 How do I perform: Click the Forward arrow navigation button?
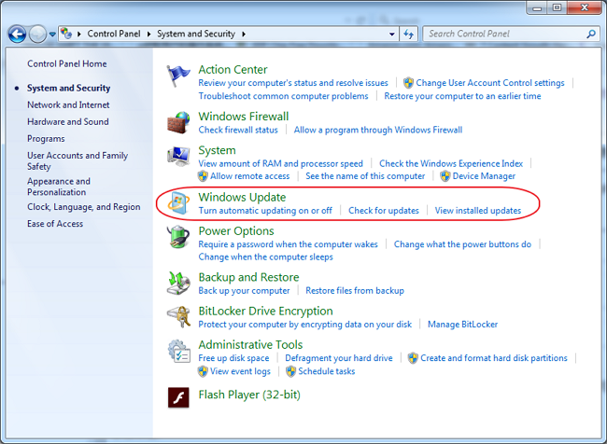[37, 34]
